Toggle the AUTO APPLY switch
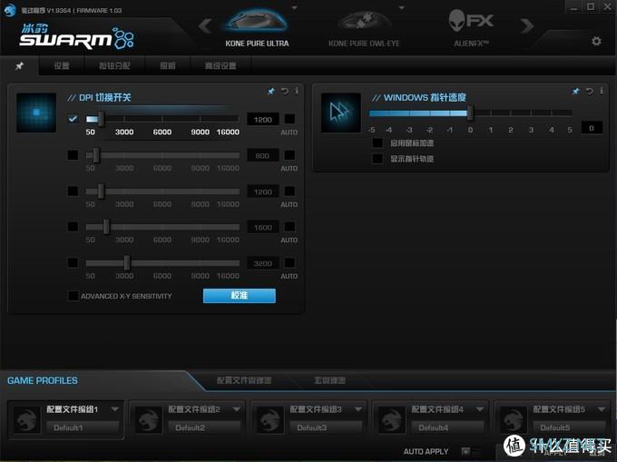Image resolution: width=617 pixels, height=462 pixels. (x=470, y=451)
